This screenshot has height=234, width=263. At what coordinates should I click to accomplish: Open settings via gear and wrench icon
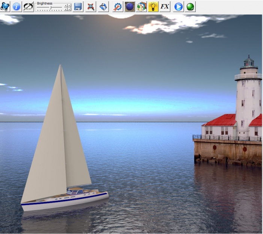[x=118, y=6]
